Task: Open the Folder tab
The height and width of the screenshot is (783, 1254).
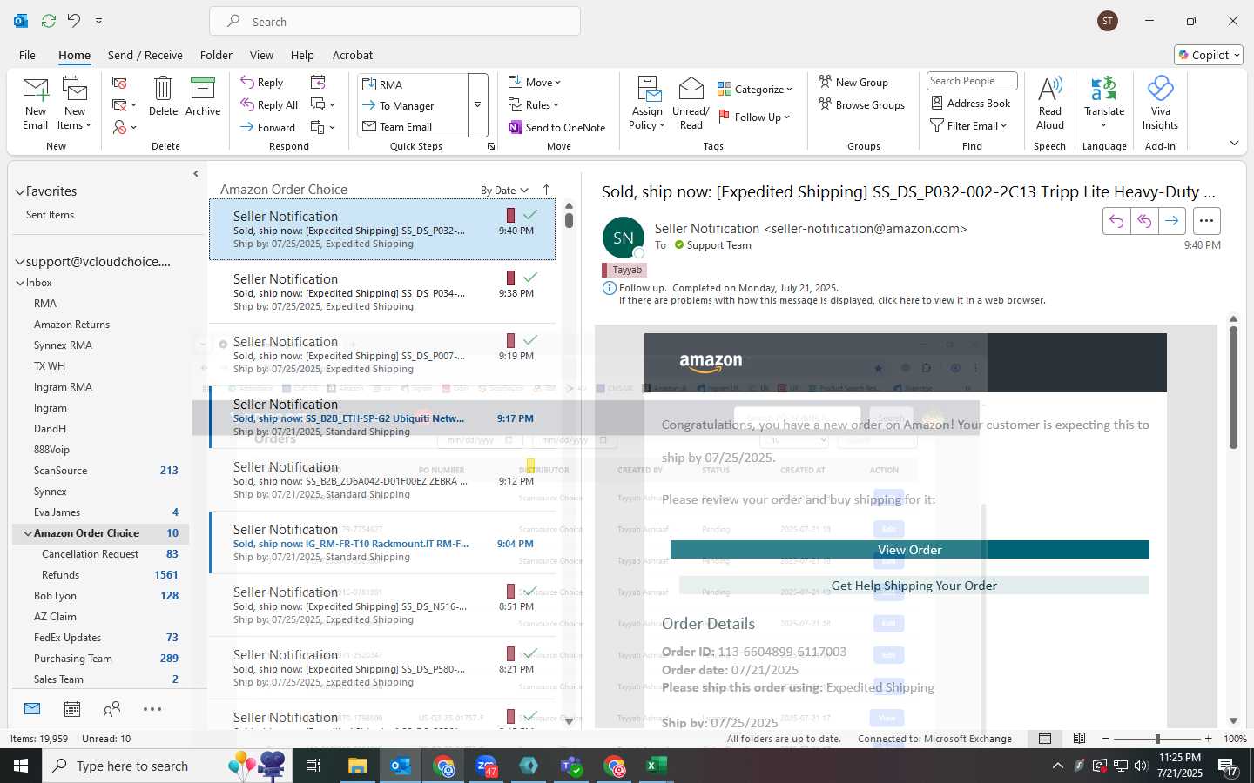Action: [216, 55]
